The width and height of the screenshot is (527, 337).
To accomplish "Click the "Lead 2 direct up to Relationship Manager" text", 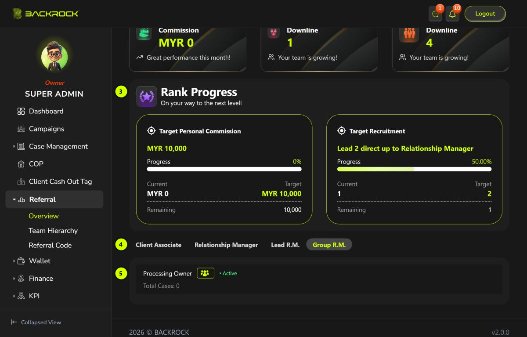I will 405,149.
